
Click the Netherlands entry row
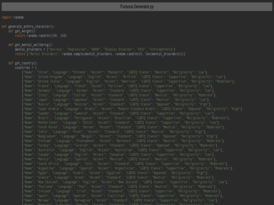pos(121,122)
